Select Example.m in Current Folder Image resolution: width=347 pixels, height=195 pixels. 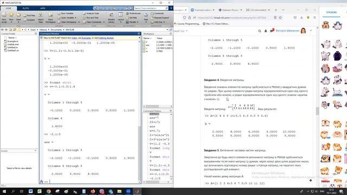click(12, 41)
